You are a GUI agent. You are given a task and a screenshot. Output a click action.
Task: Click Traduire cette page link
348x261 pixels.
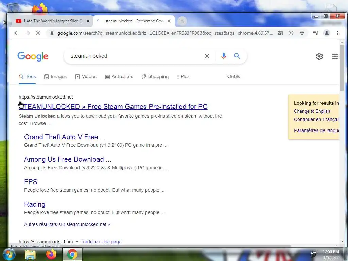pyautogui.click(x=101, y=242)
